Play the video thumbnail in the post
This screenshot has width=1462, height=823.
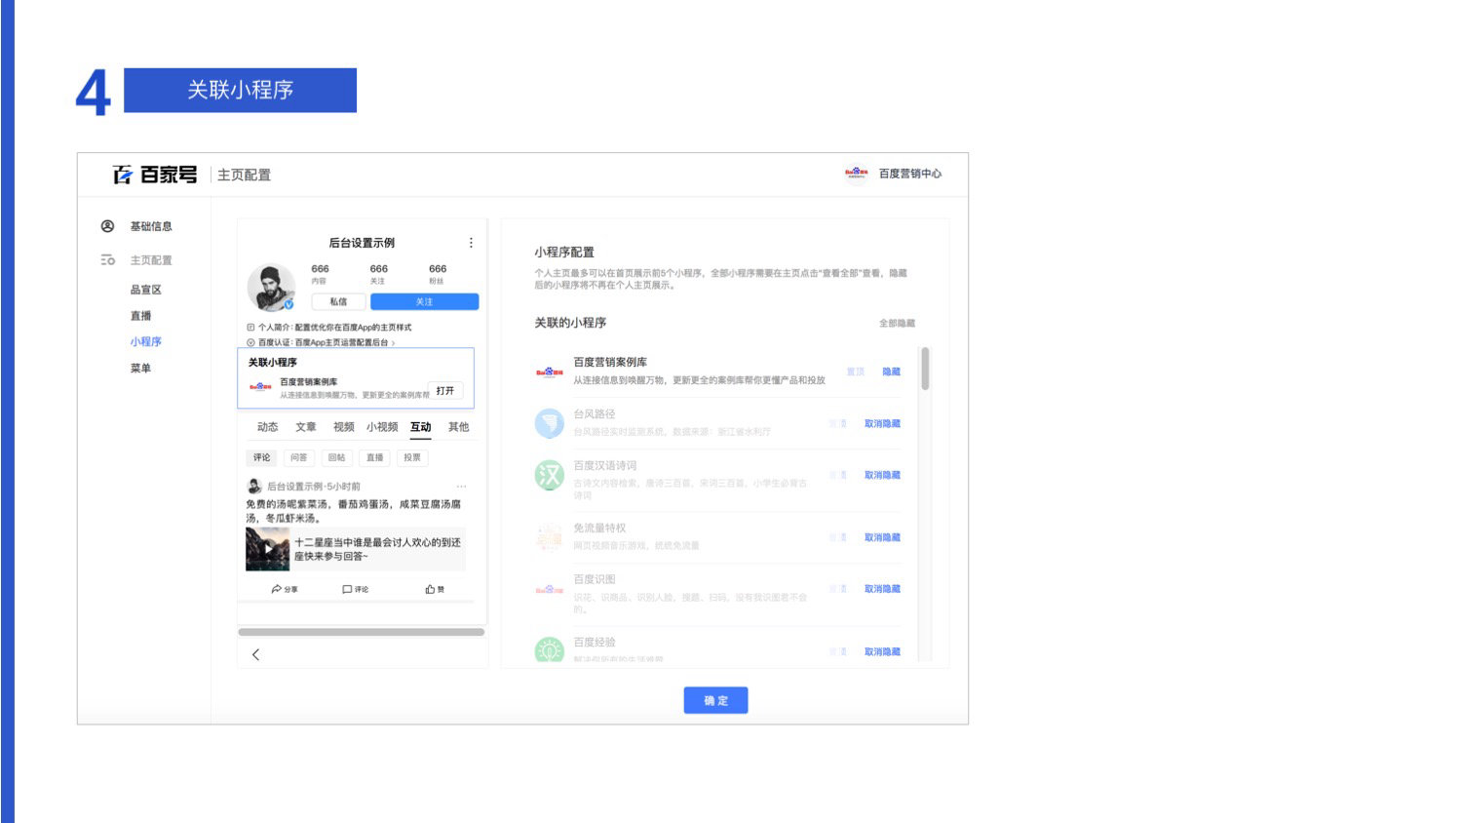coord(268,549)
